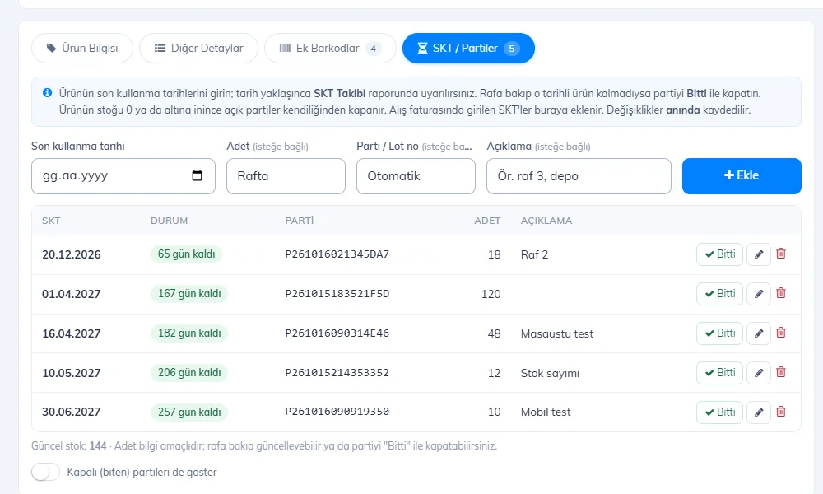Click the Açıklama input field
Image resolution: width=823 pixels, height=494 pixels.
[x=579, y=176]
